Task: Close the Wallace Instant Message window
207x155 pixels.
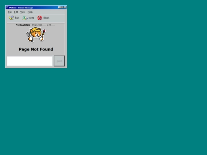Action: [x=65, y=8]
